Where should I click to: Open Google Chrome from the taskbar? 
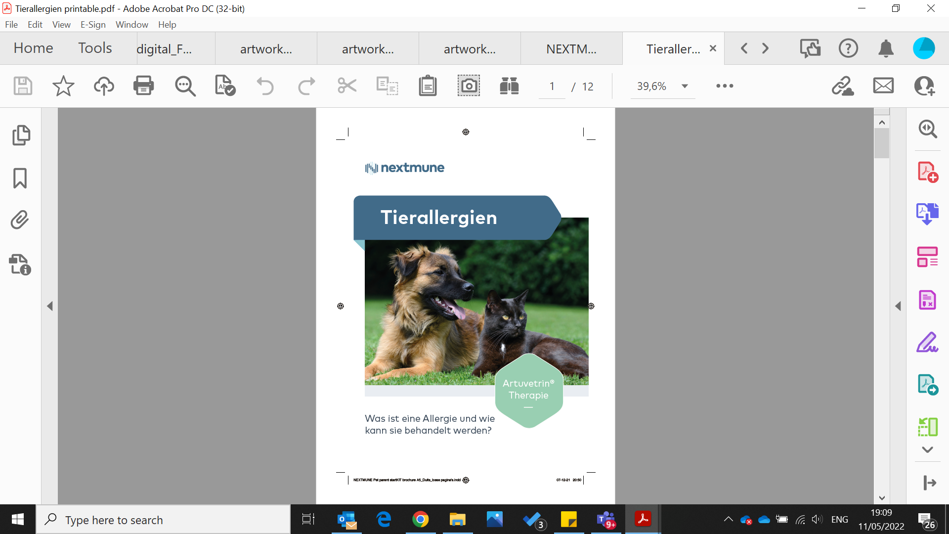click(420, 520)
